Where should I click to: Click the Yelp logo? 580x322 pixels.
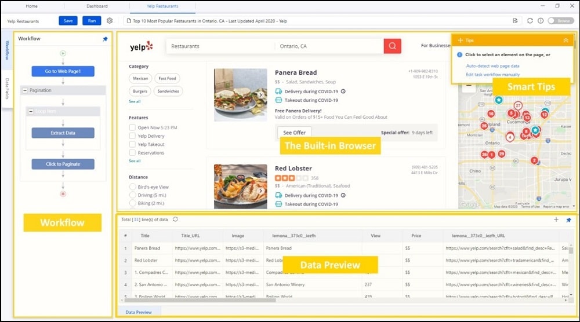pos(142,46)
